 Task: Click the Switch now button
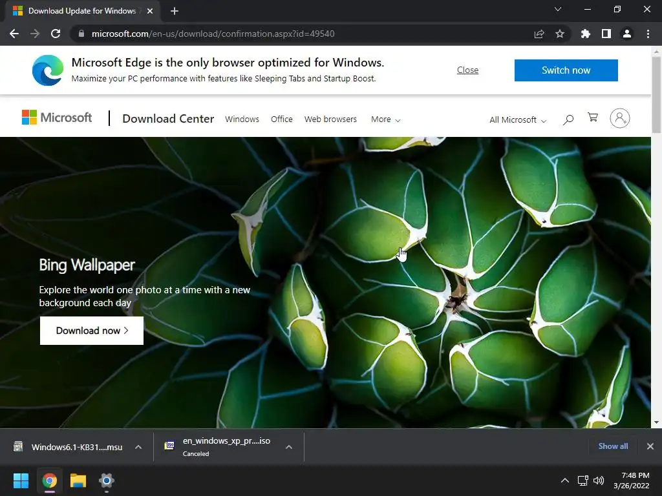click(x=566, y=70)
